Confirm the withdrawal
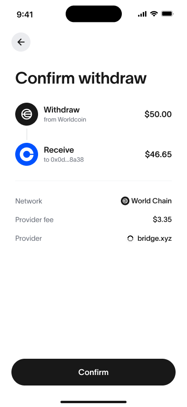 coord(93,372)
